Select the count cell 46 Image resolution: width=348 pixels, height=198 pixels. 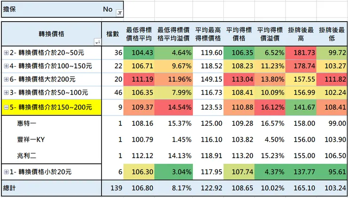tap(112, 92)
